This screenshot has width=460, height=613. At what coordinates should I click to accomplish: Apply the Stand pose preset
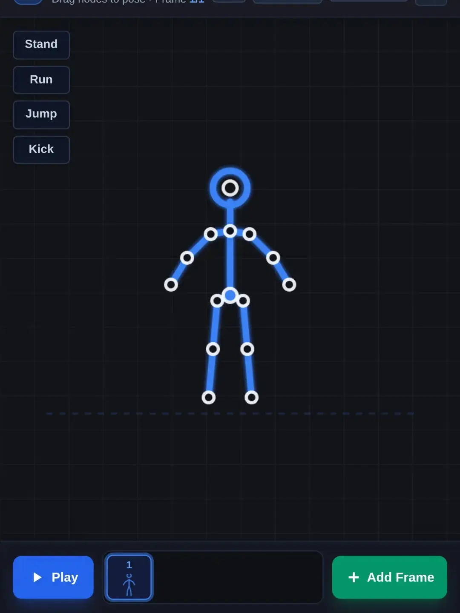pyautogui.click(x=41, y=45)
